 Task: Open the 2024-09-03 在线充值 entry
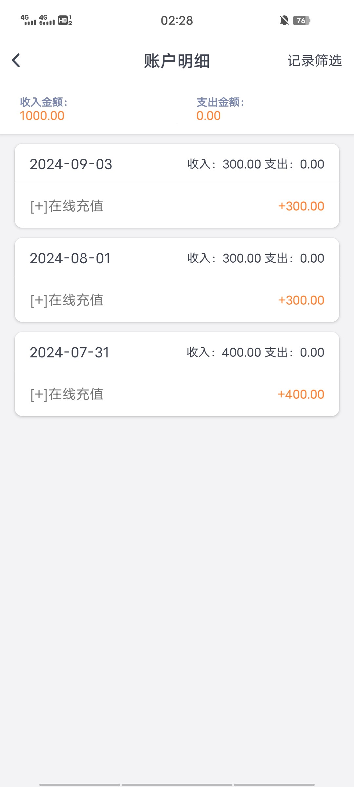67,206
